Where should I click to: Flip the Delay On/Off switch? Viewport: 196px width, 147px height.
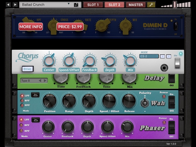[172, 78]
